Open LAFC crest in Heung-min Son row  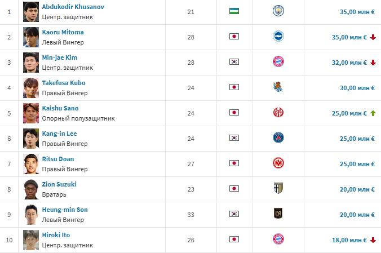click(x=278, y=214)
